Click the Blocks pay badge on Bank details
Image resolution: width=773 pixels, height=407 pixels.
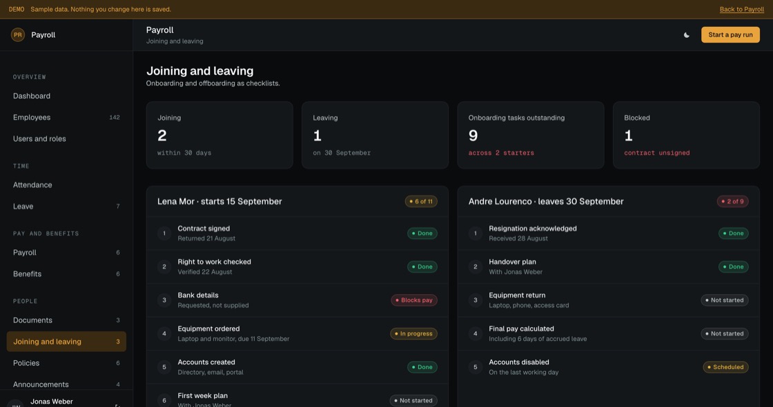tap(414, 300)
